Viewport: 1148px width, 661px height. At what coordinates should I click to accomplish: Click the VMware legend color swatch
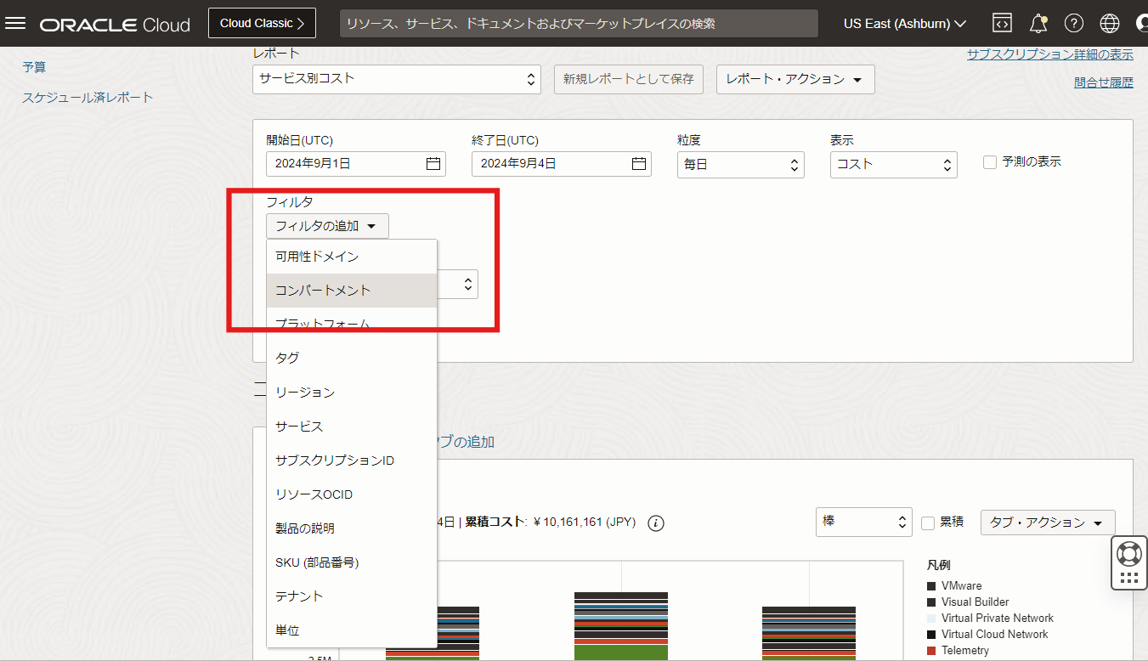coord(931,586)
